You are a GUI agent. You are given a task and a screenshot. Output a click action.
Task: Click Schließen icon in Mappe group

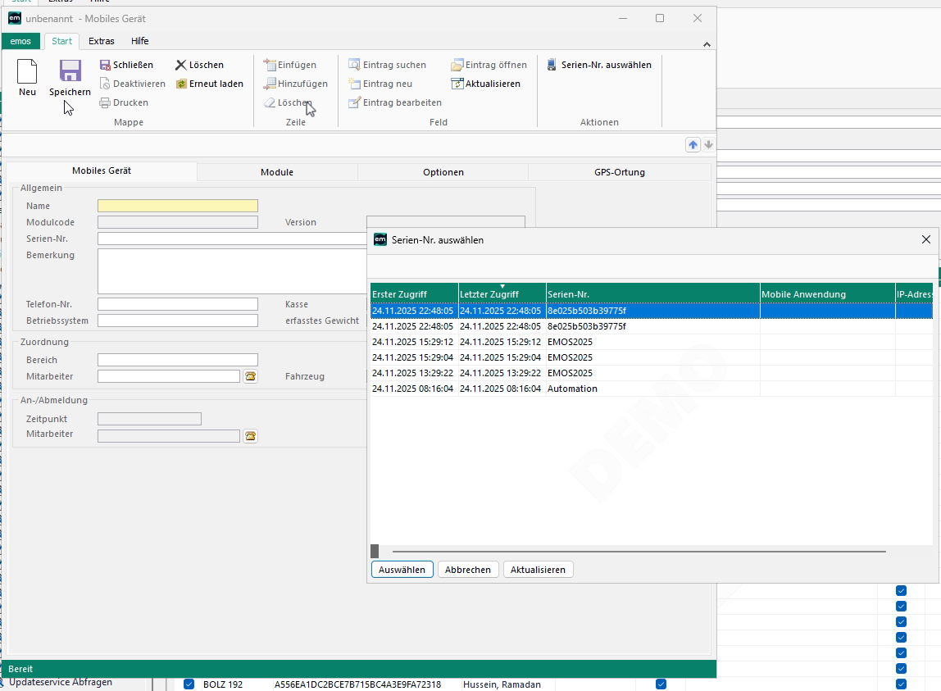click(x=106, y=65)
